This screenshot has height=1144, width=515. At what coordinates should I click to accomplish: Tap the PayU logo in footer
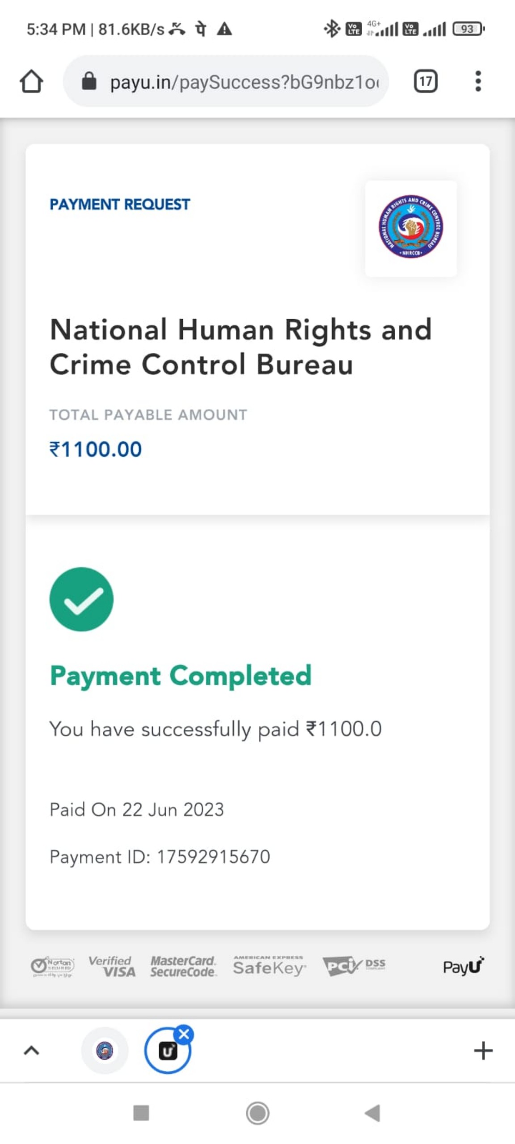click(463, 966)
